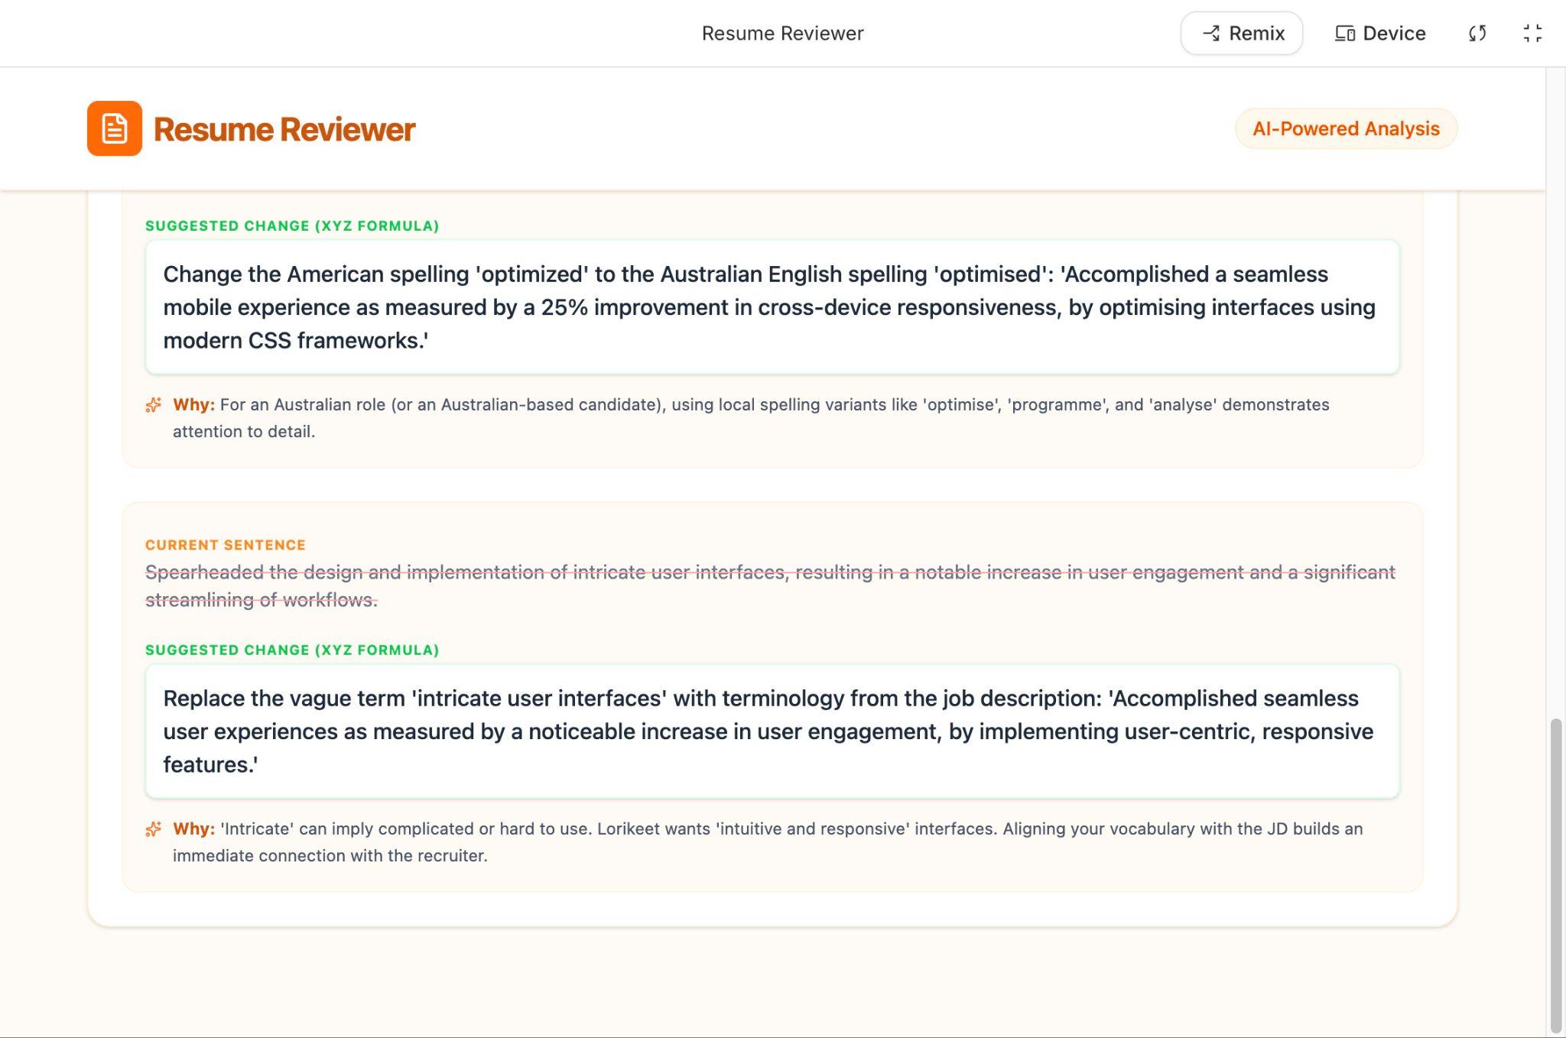The height and width of the screenshot is (1038, 1566).
Task: Click the Why text about Australian spelling
Action: [750, 417]
